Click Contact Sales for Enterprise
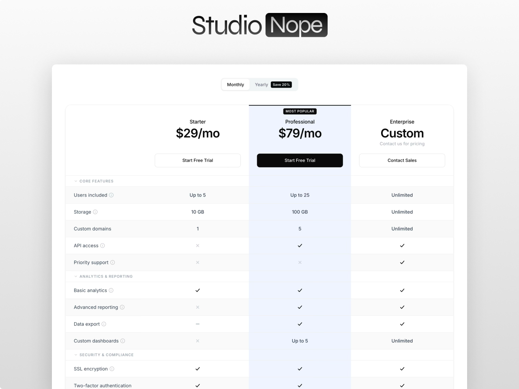 (402, 160)
